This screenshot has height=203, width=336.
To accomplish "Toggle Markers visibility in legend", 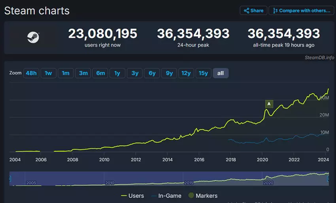I will 203,195.
